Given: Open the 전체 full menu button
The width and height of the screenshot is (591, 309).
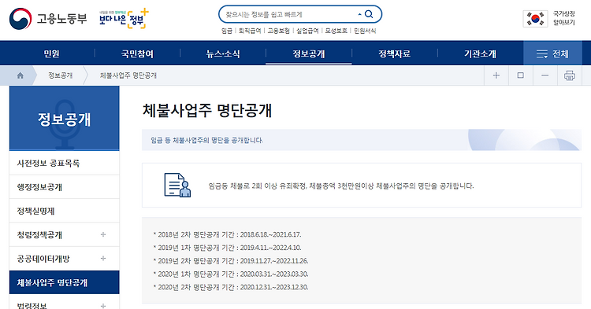Looking at the screenshot, I should coord(552,53).
